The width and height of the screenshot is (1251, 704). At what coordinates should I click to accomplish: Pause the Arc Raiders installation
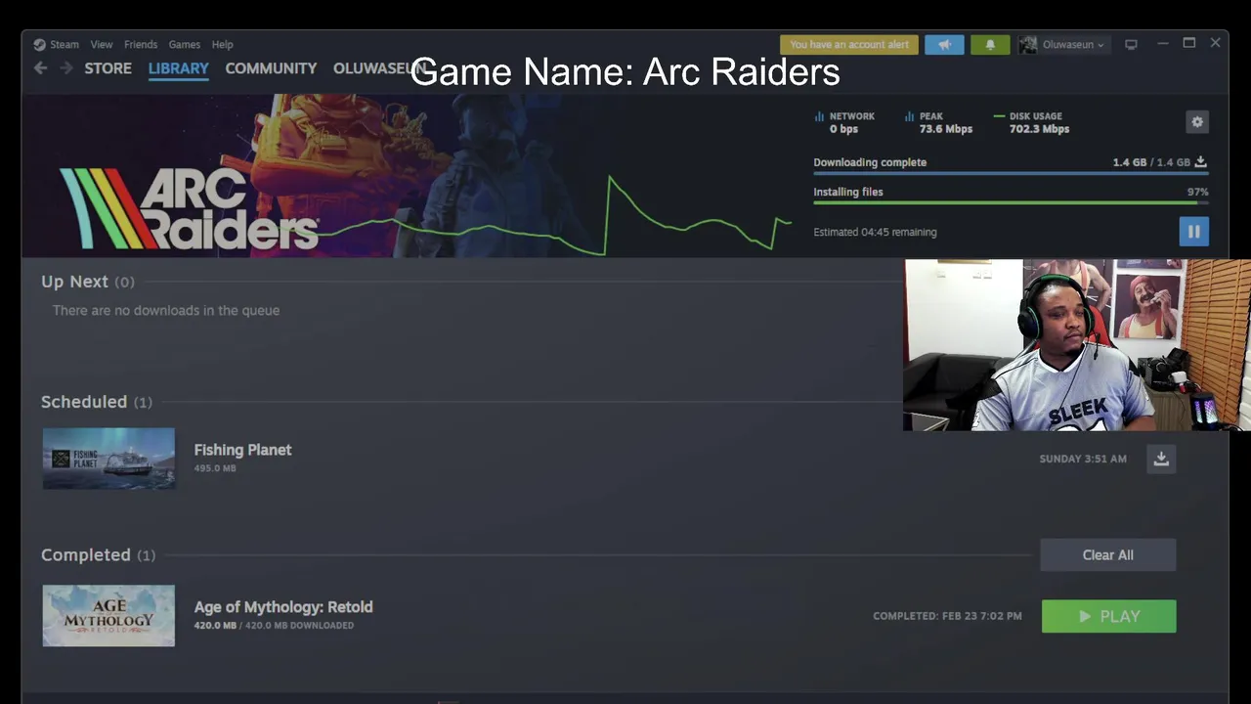coord(1193,232)
